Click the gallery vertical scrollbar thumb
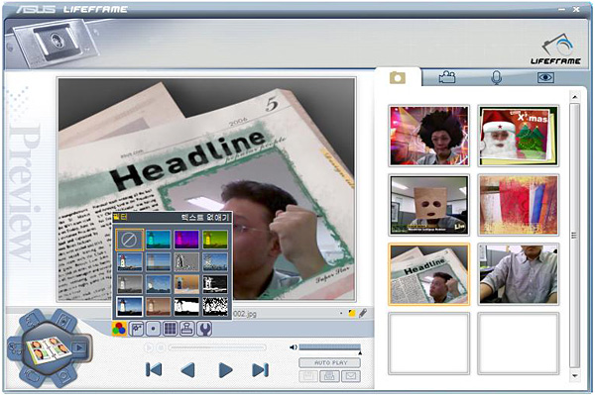This screenshot has height=395, width=595. (x=574, y=236)
